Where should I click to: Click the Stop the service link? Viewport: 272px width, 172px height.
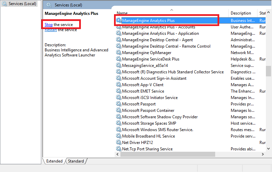coord(49,25)
